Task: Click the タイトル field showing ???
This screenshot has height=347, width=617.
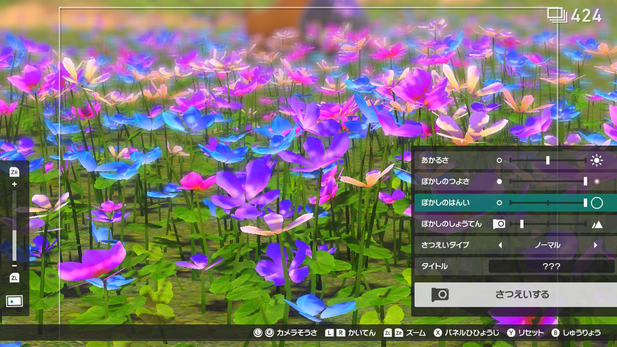Action: pyautogui.click(x=551, y=267)
